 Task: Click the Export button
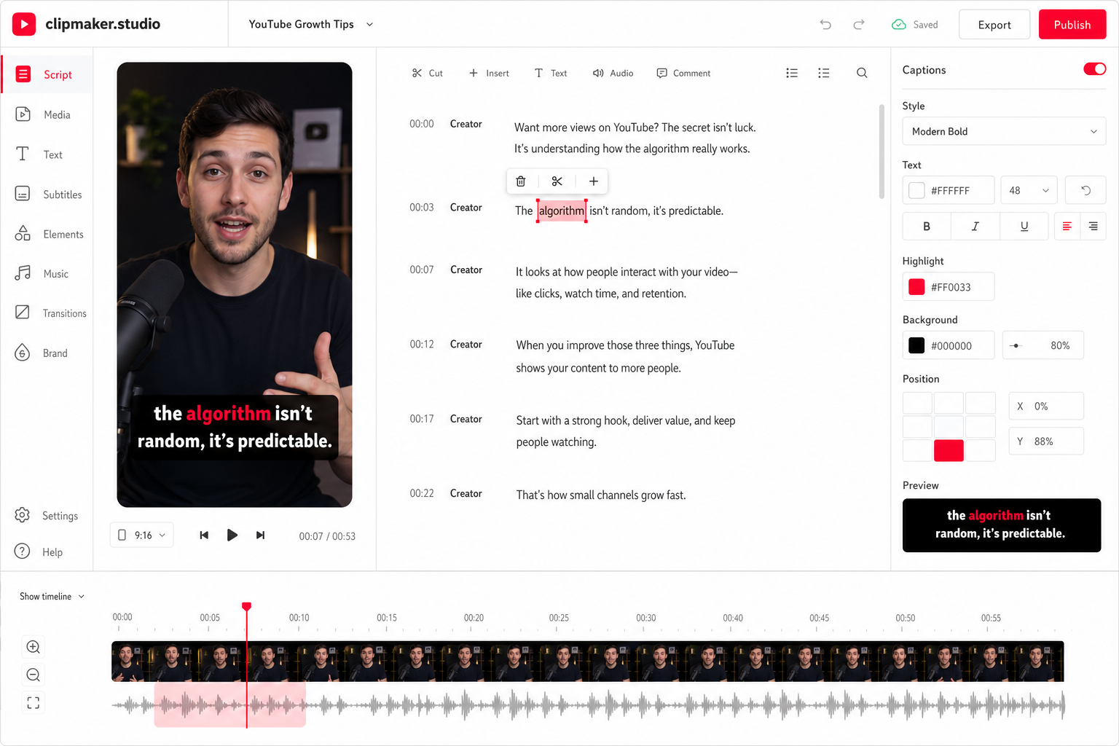coord(994,25)
